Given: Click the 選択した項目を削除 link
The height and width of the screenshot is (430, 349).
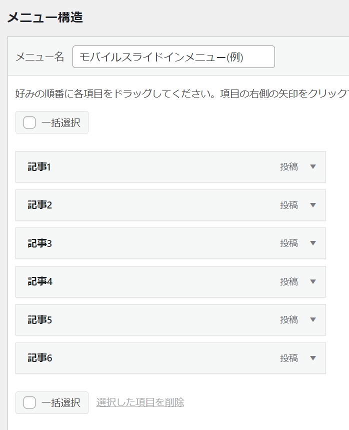Looking at the screenshot, I should pos(140,402).
